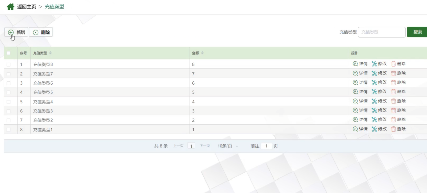Delete the 充值类型3 record

[x=398, y=110]
